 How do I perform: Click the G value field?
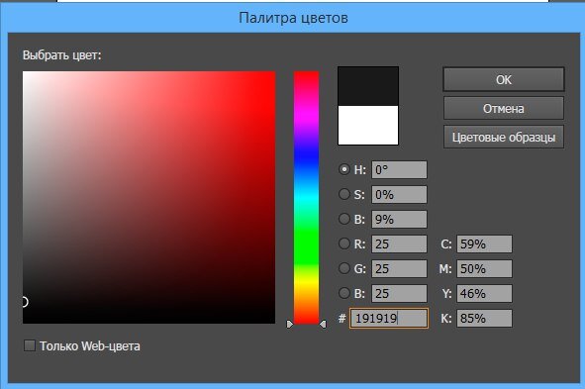(x=399, y=268)
